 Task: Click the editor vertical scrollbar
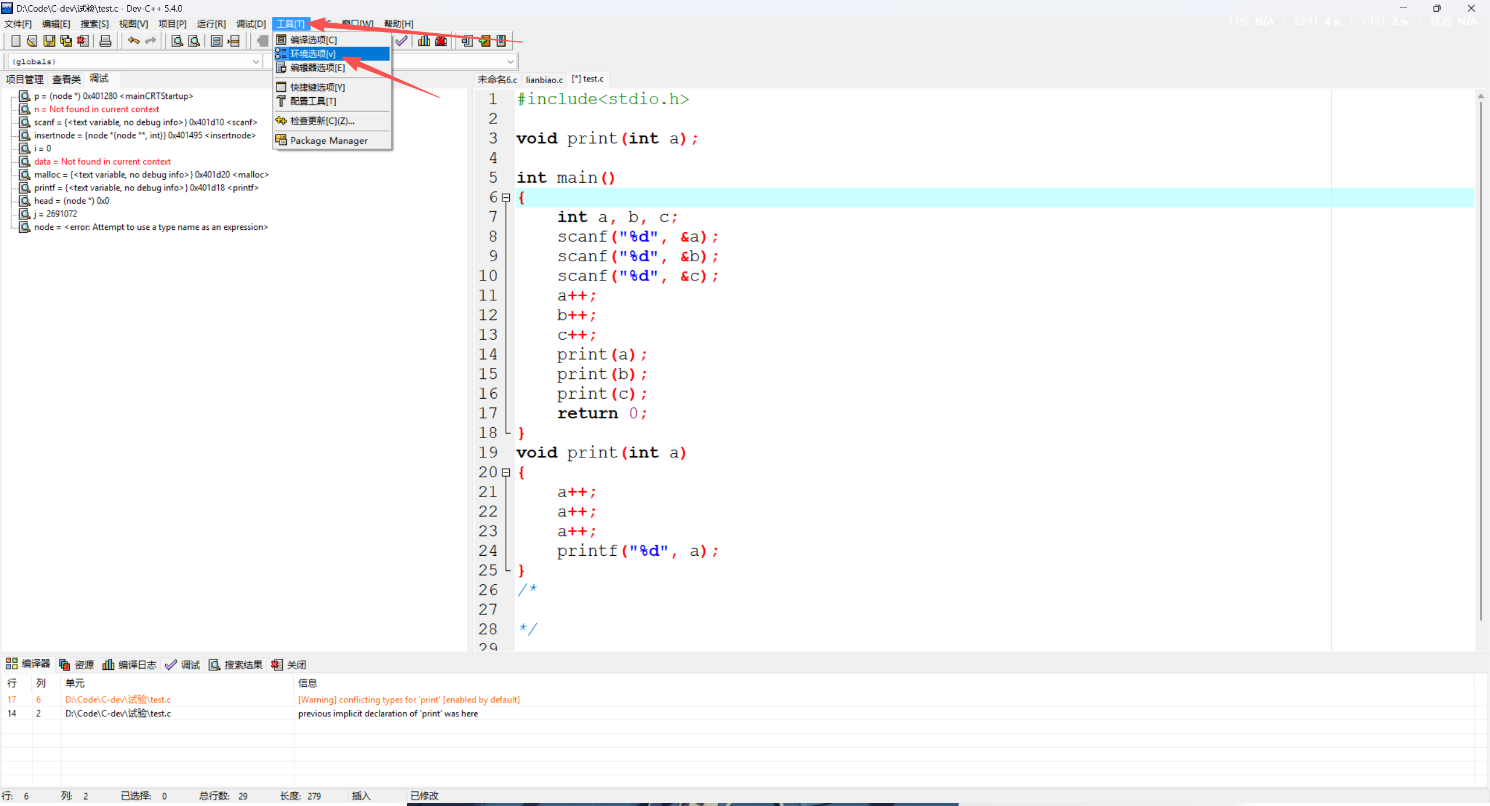1481,361
